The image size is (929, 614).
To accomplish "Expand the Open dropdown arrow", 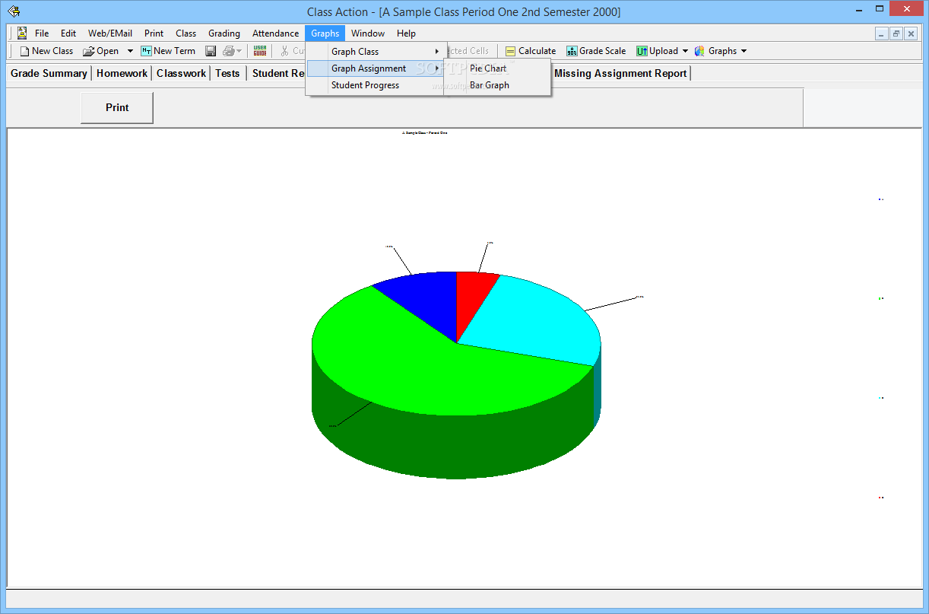I will point(130,51).
